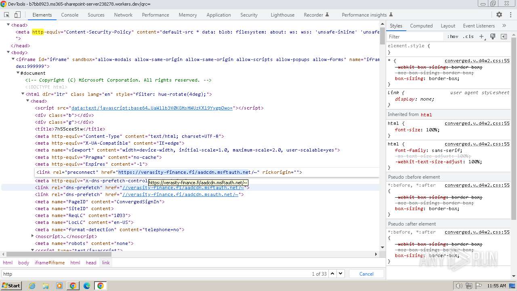Image resolution: width=517 pixels, height=291 pixels.
Task: Select the Elements tab
Action: (x=42, y=15)
